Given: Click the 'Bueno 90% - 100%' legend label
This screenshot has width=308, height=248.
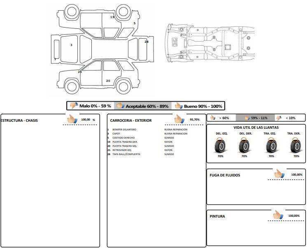Looking at the screenshot, I should point(203,106).
